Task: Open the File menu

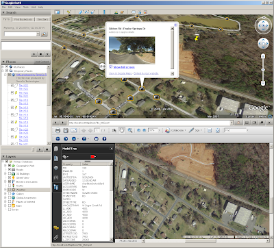Action: (3, 8)
